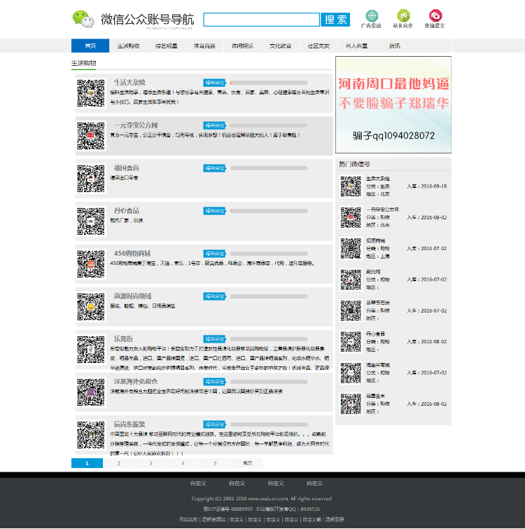
Task: Click the QR code of 456购物商城 listing
Action: coord(91,264)
